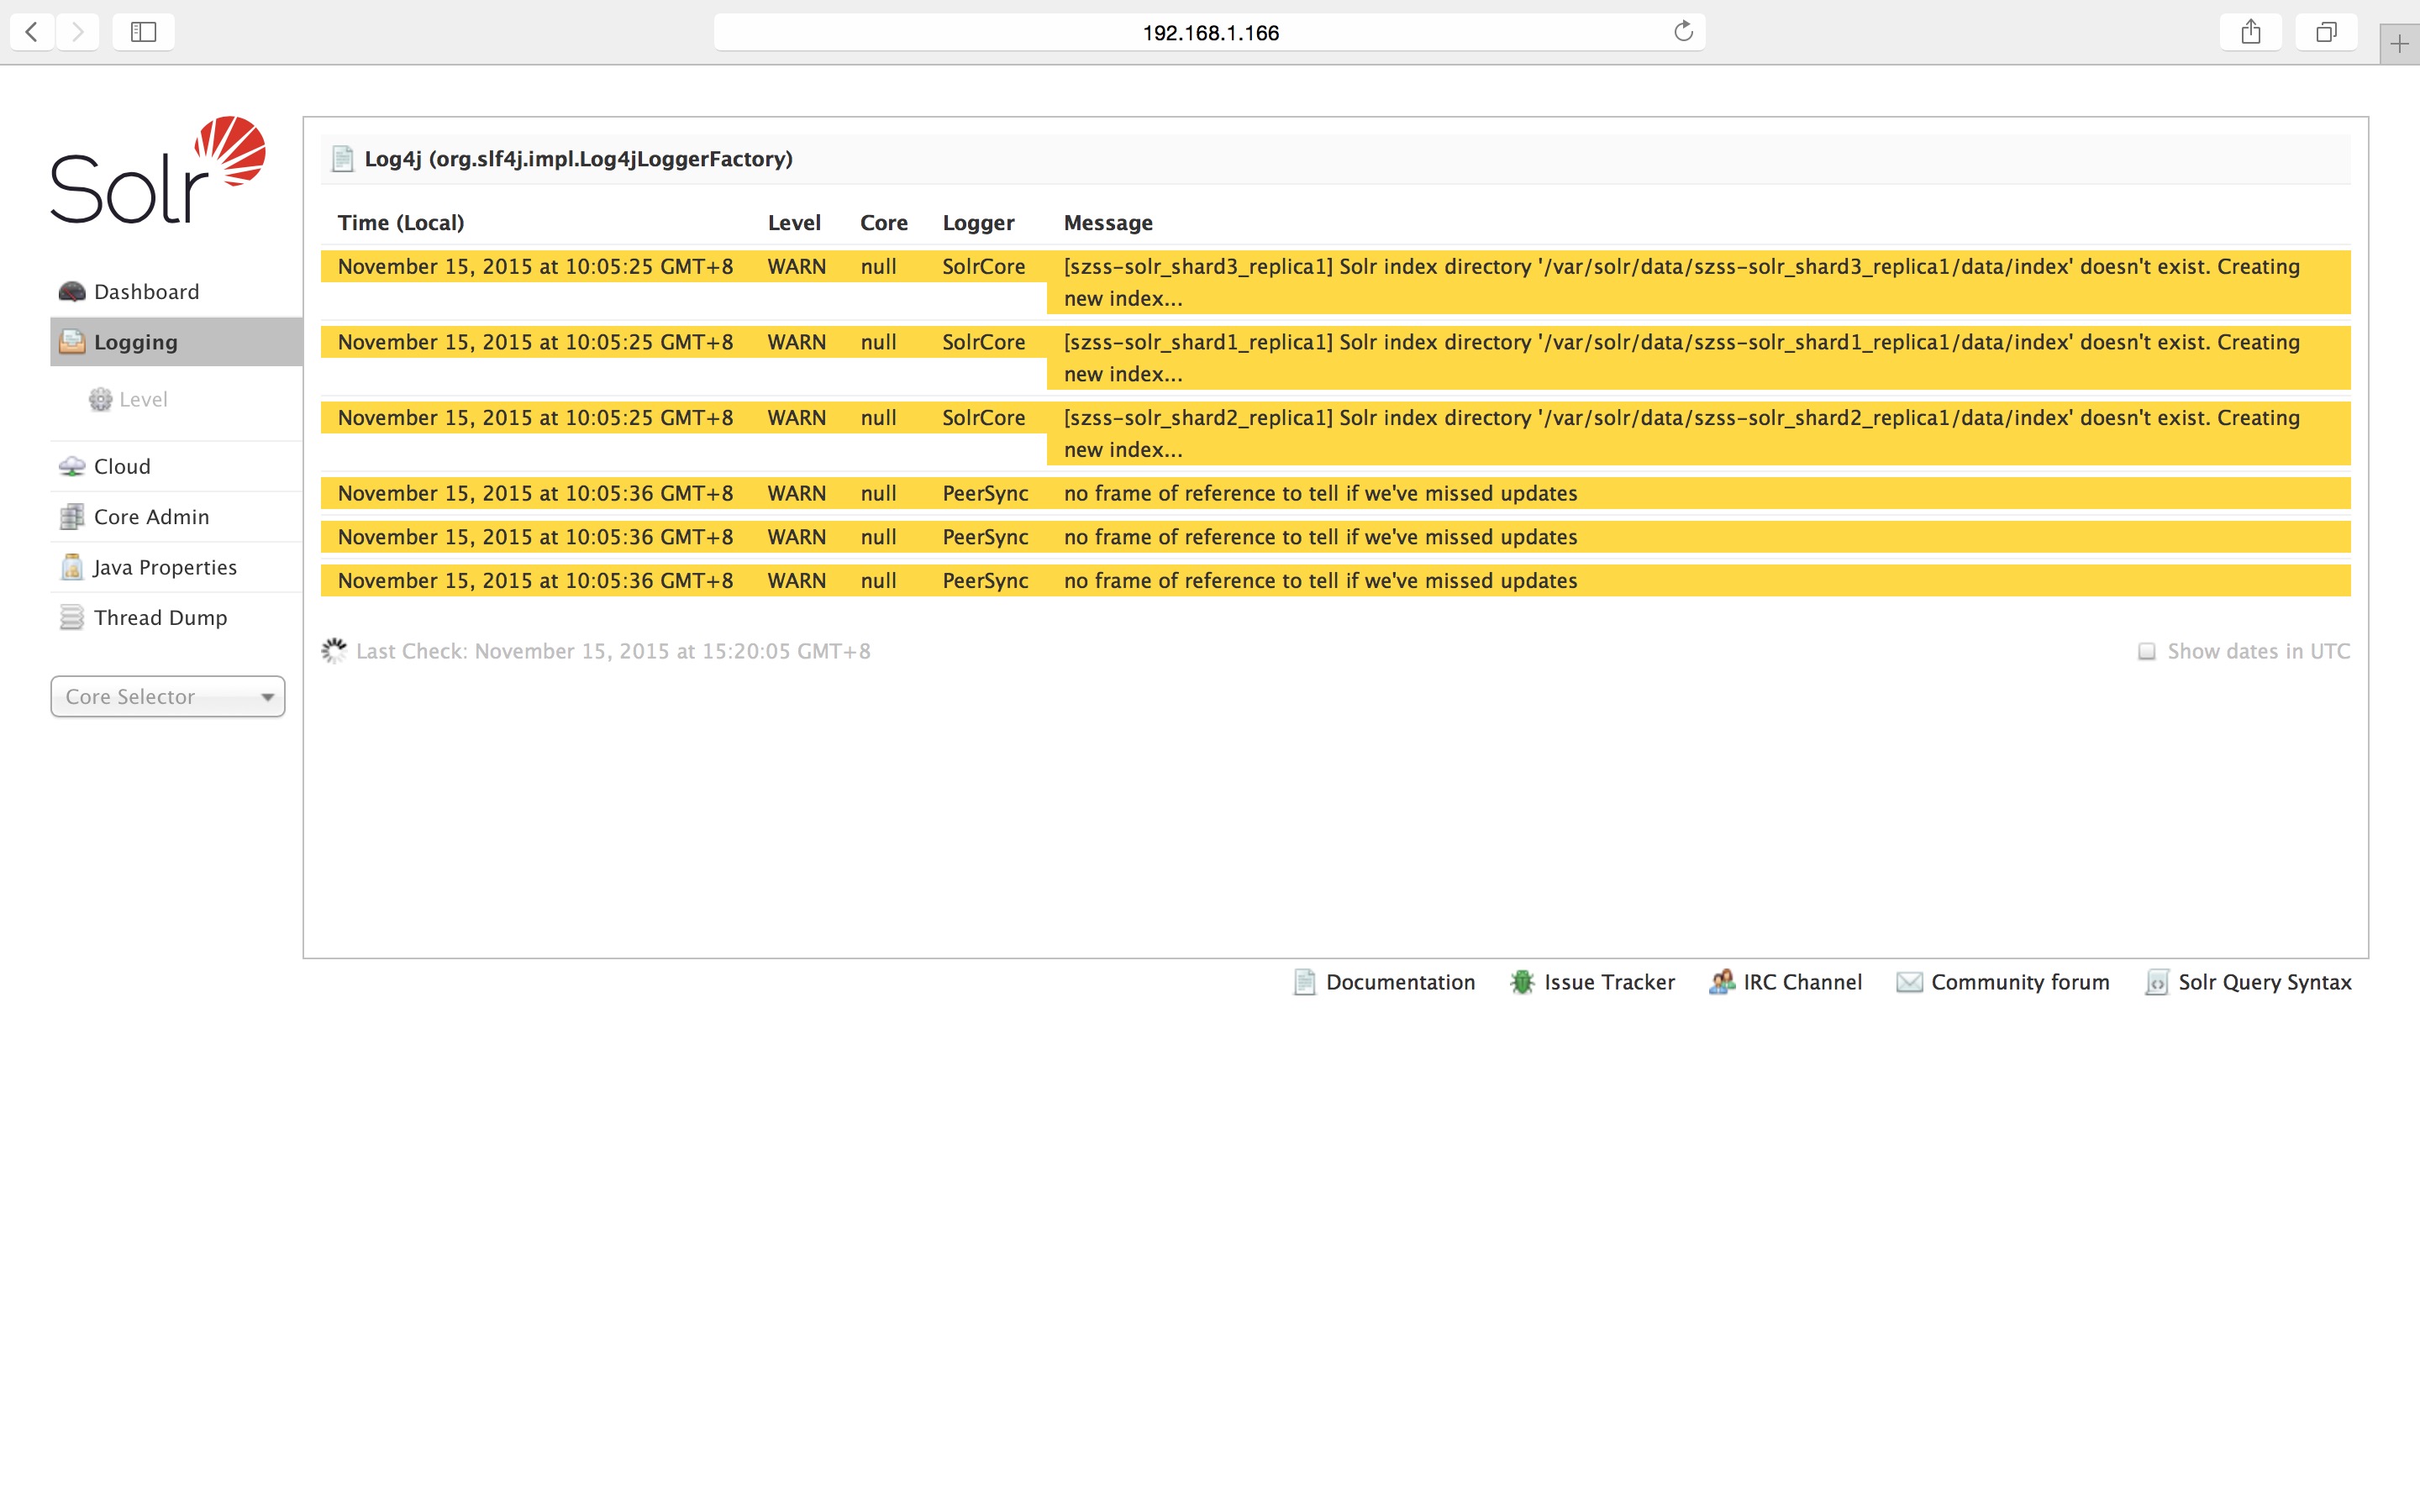Image resolution: width=2420 pixels, height=1512 pixels.
Task: Open the Core Selector dropdown
Action: 168,697
